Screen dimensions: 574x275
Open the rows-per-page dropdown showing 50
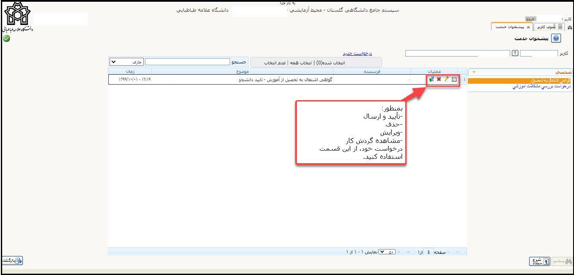[x=387, y=252]
